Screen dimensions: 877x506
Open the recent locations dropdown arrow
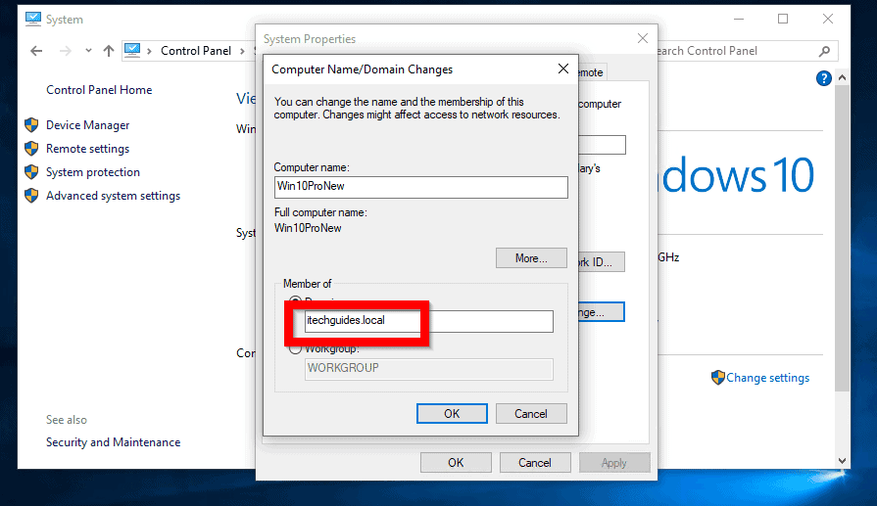[x=88, y=51]
